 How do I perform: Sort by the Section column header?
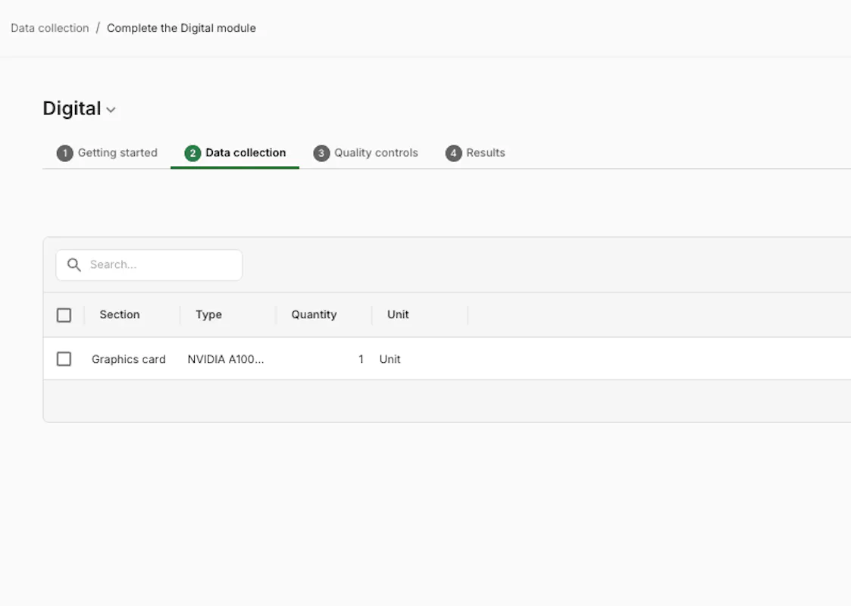120,314
